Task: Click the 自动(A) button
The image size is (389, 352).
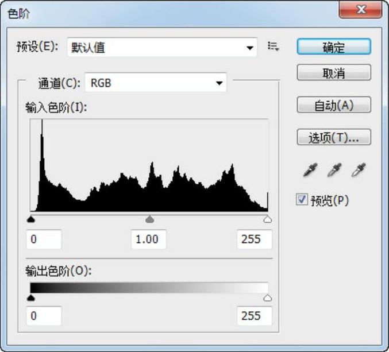Action: pyautogui.click(x=334, y=105)
